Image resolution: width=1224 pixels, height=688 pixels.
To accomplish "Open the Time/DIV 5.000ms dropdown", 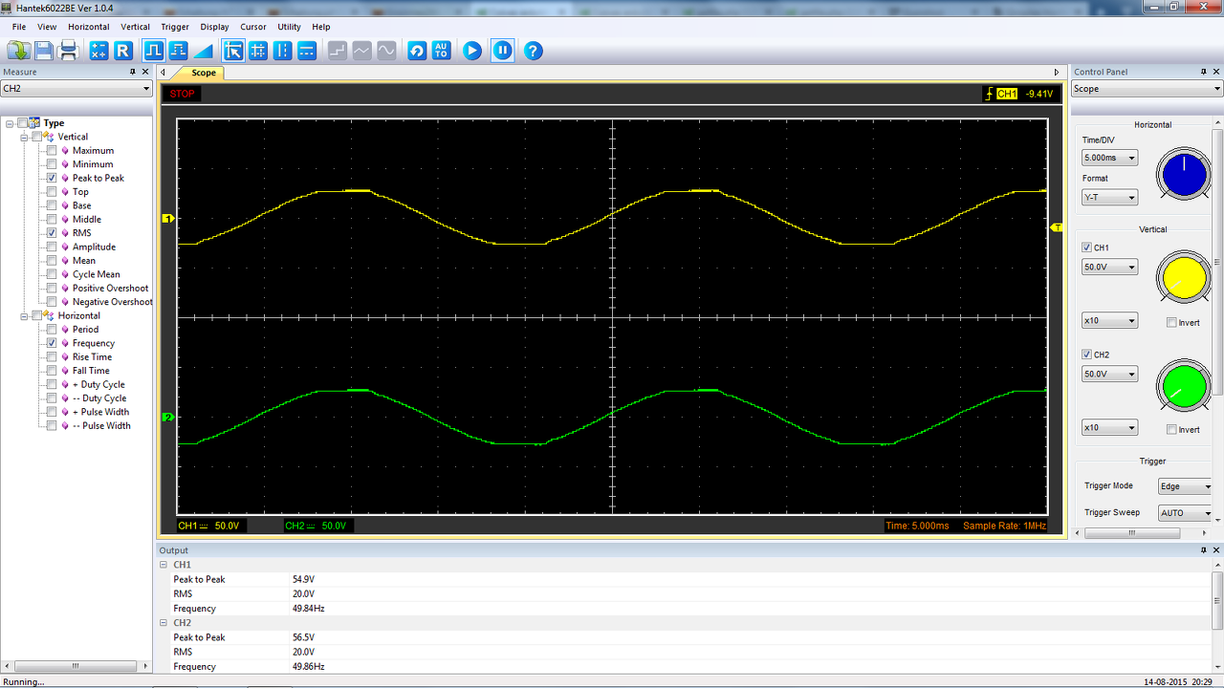I will pyautogui.click(x=1109, y=158).
